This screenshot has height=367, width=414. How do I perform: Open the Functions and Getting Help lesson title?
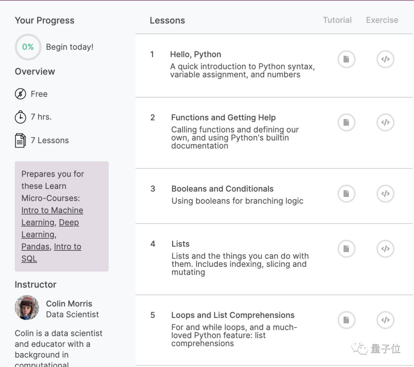tap(223, 118)
